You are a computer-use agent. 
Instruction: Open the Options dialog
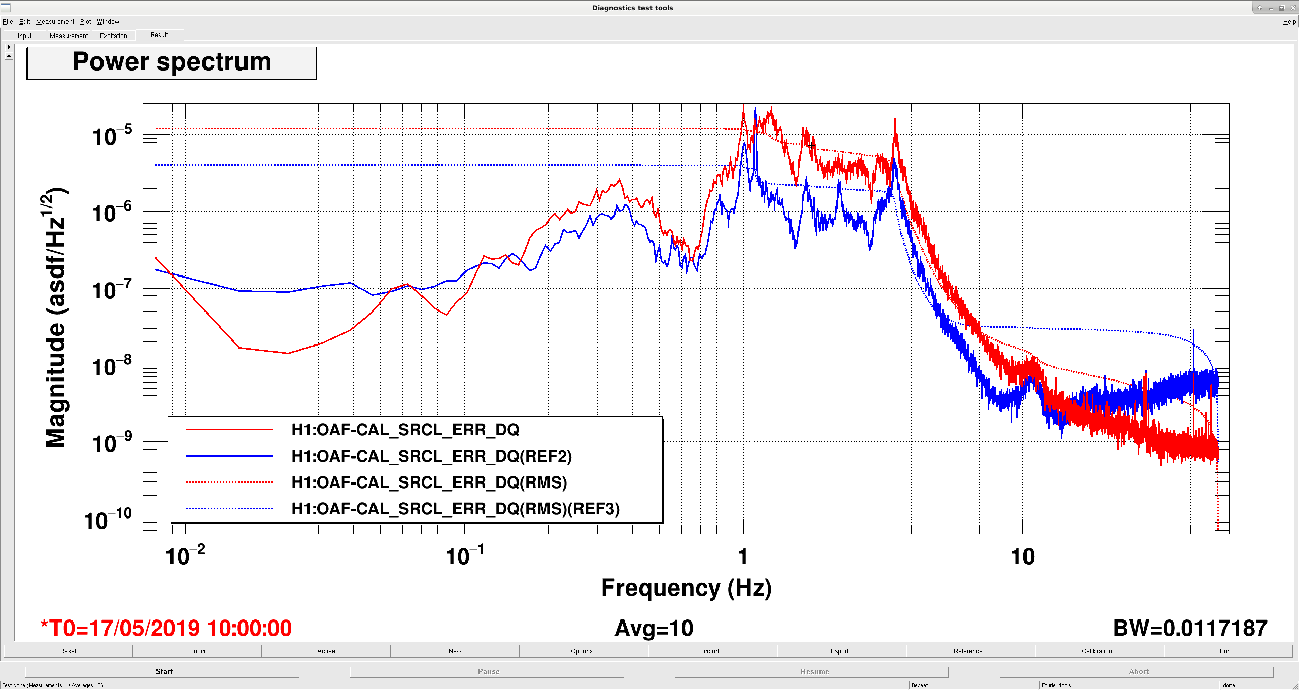pos(584,651)
